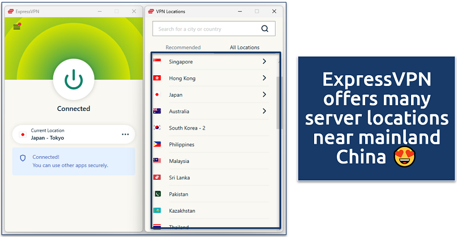
Task: Open the three-dot location options menu
Action: click(125, 135)
